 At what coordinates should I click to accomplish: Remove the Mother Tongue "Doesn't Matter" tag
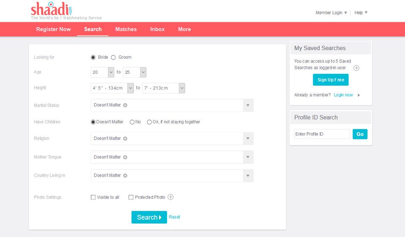[x=125, y=157]
